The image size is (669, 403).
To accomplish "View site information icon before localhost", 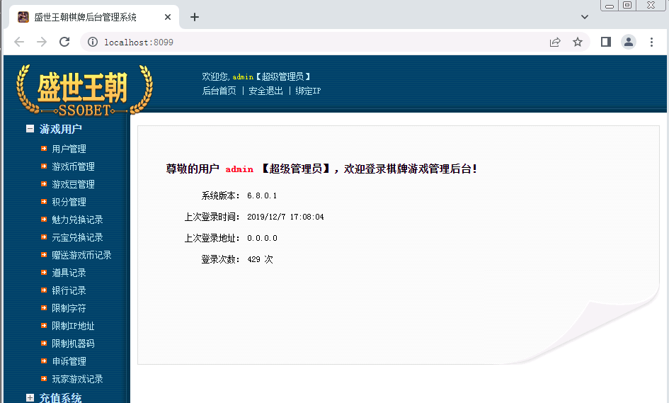I will [92, 42].
